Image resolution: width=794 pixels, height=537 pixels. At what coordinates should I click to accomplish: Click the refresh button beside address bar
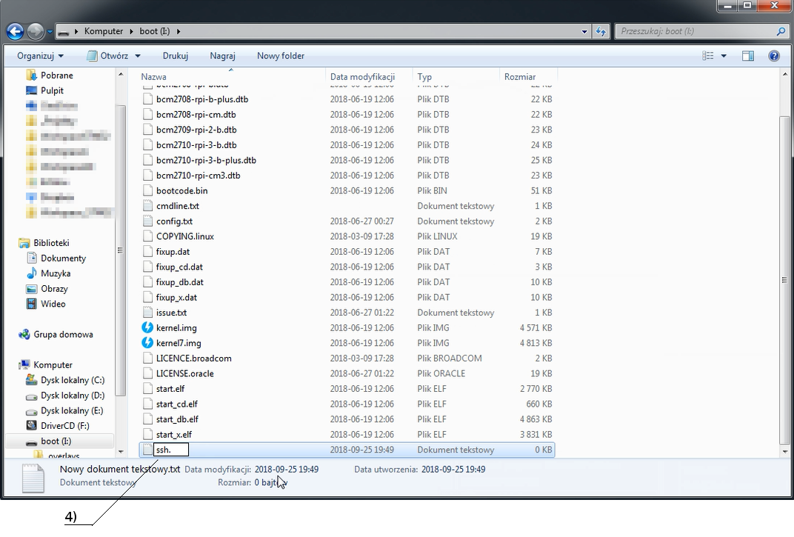click(x=601, y=31)
